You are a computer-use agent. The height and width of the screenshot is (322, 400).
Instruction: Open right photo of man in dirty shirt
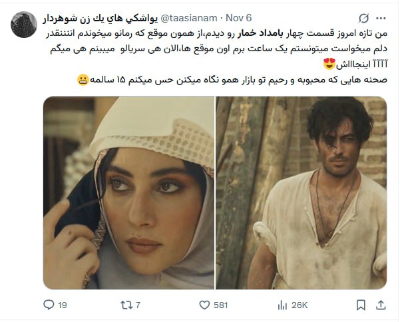301,193
